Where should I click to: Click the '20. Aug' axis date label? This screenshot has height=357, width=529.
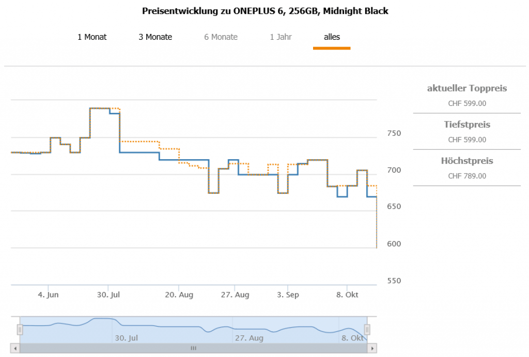pos(179,295)
